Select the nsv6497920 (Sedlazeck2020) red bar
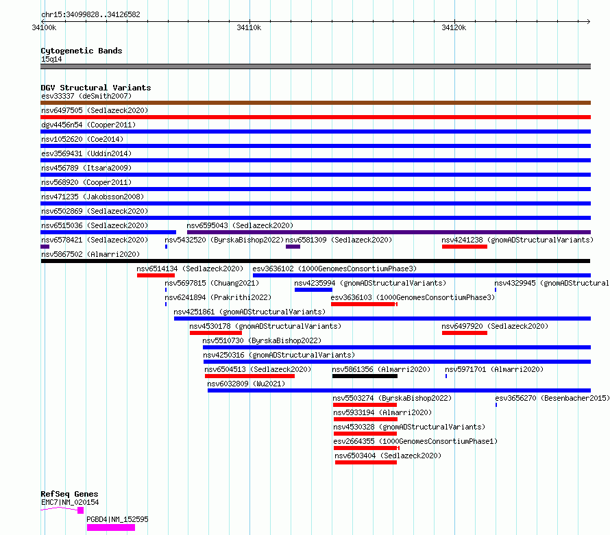 point(465,333)
